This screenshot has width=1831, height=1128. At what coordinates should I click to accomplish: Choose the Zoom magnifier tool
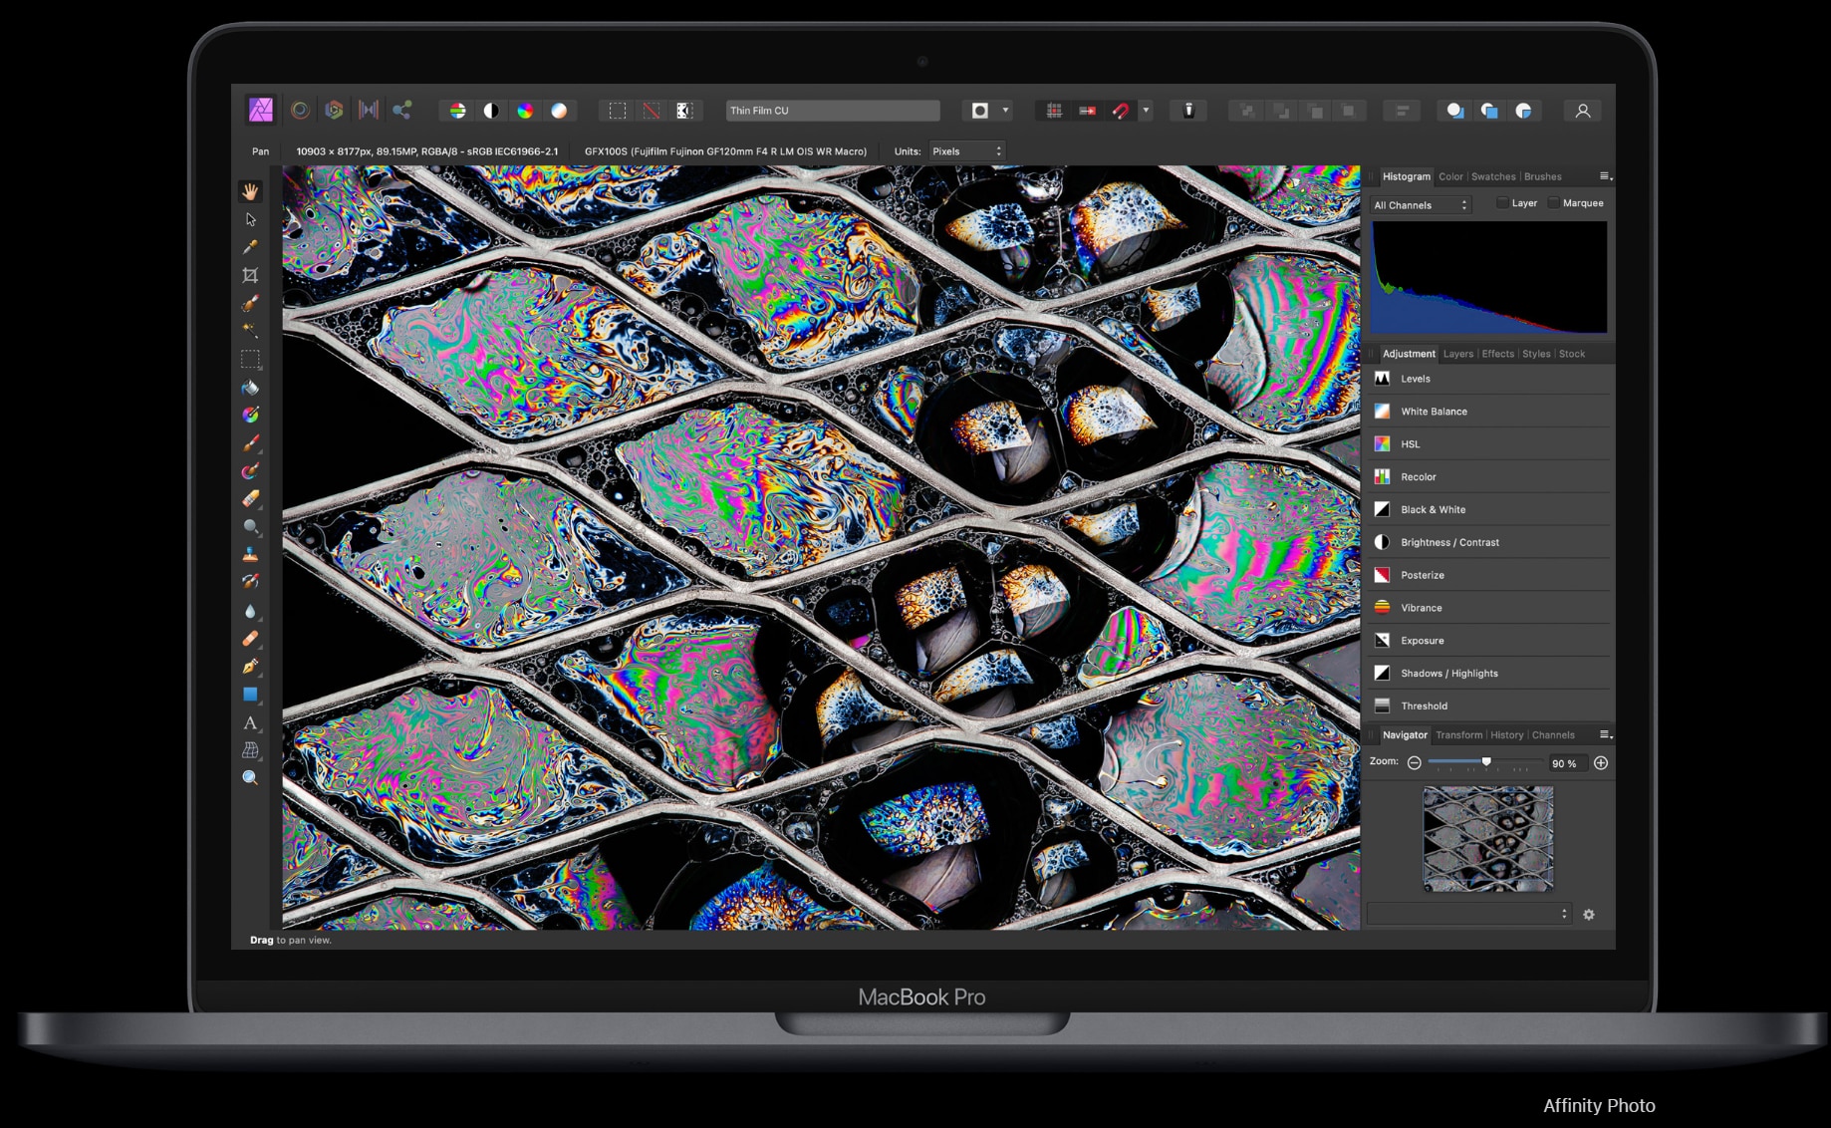click(250, 778)
